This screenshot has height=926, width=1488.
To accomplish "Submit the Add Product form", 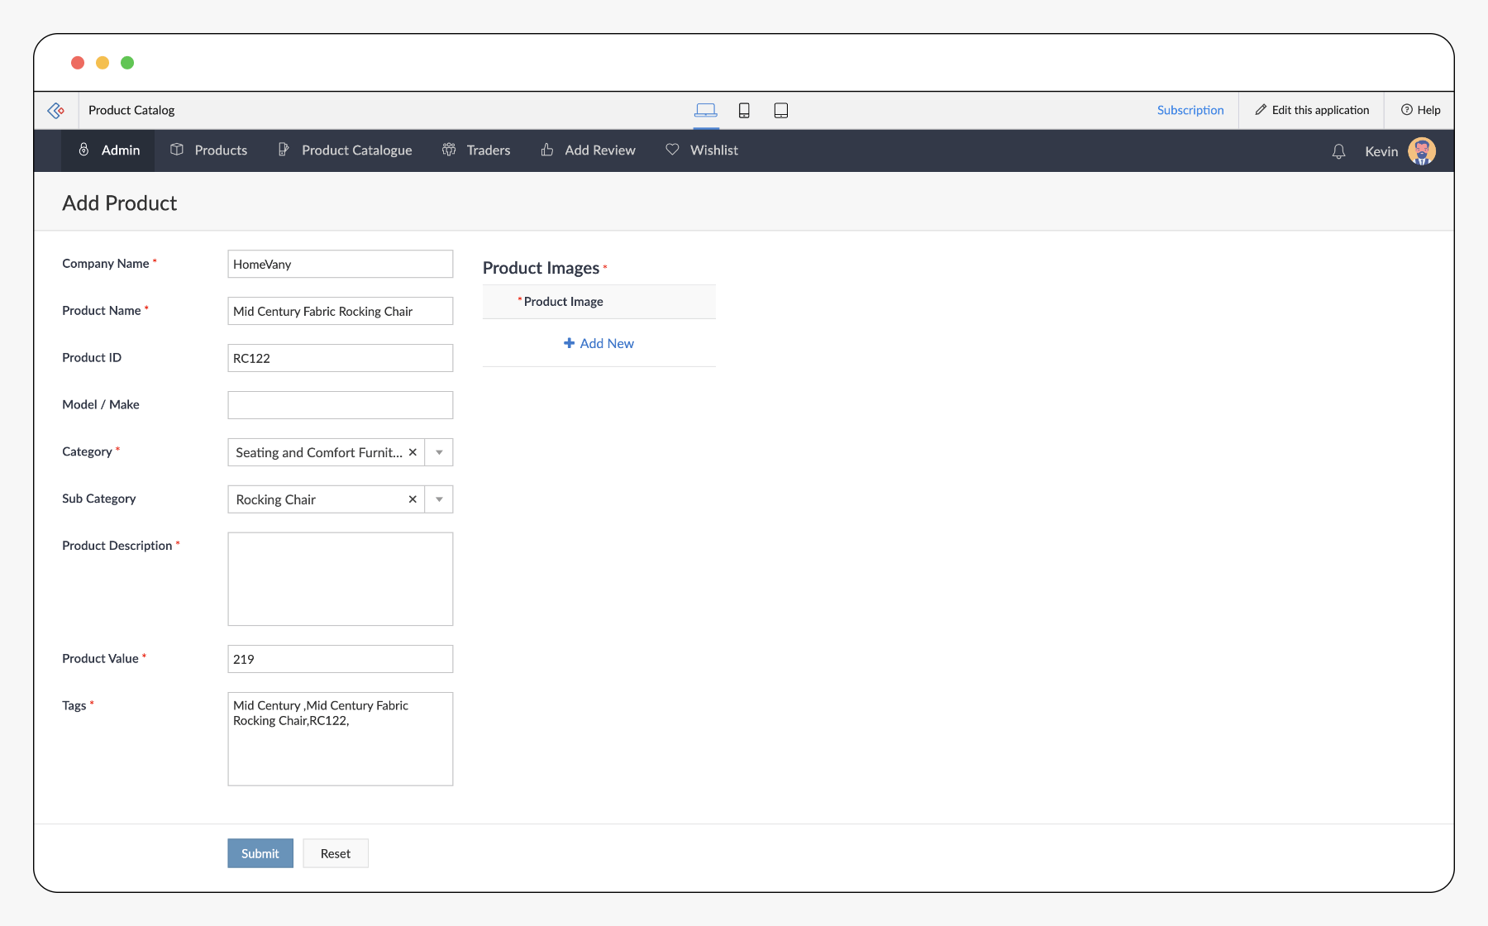I will pos(260,853).
